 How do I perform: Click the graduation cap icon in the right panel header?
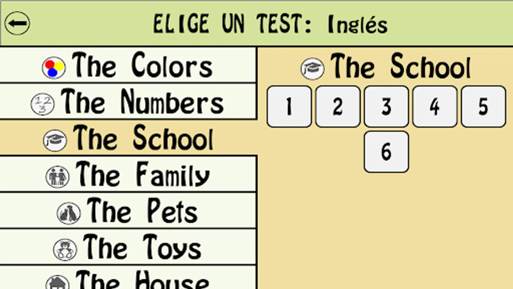coord(312,68)
